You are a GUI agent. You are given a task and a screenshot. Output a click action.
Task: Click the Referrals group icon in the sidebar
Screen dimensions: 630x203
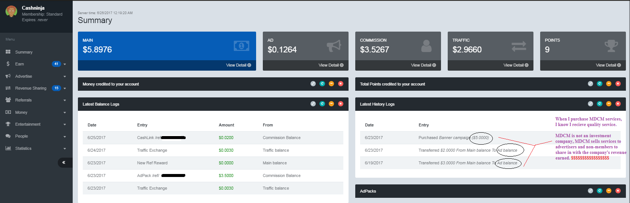(8, 100)
